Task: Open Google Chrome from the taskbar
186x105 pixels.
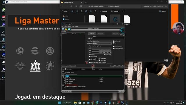Action: tap(92, 103)
